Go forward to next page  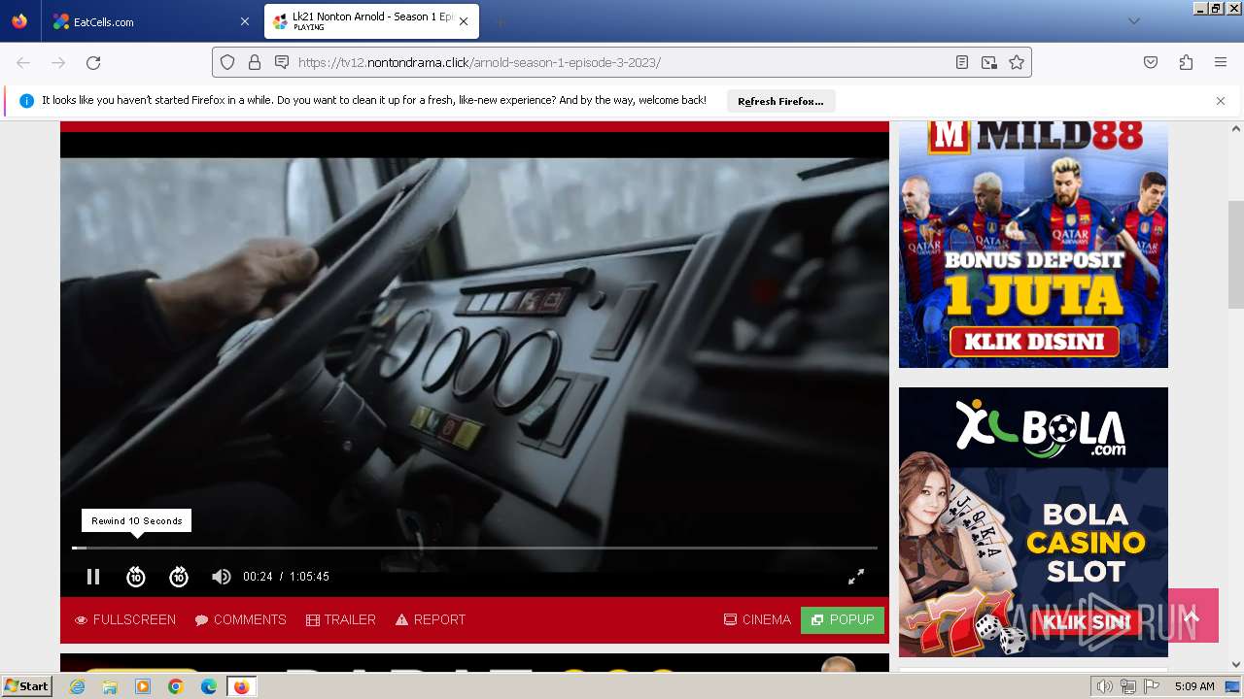click(58, 62)
